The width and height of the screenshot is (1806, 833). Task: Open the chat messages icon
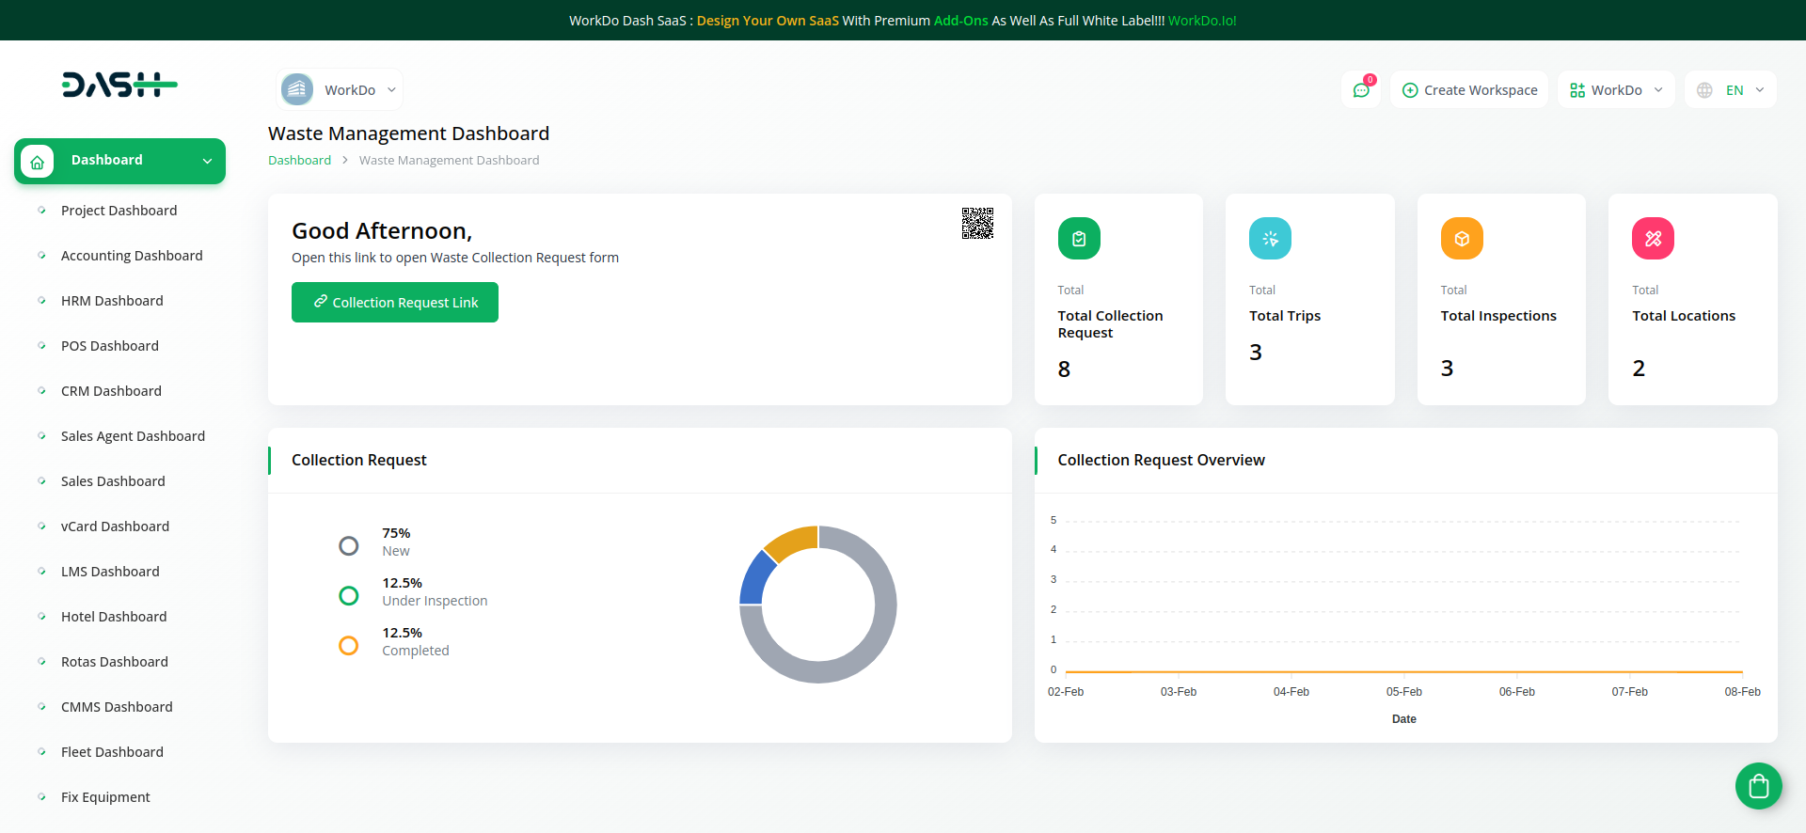point(1360,90)
